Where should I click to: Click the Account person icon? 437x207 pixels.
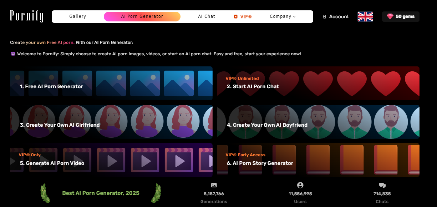pos(324,16)
